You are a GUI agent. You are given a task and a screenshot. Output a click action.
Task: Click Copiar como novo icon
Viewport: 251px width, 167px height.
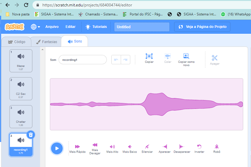[x=186, y=57]
